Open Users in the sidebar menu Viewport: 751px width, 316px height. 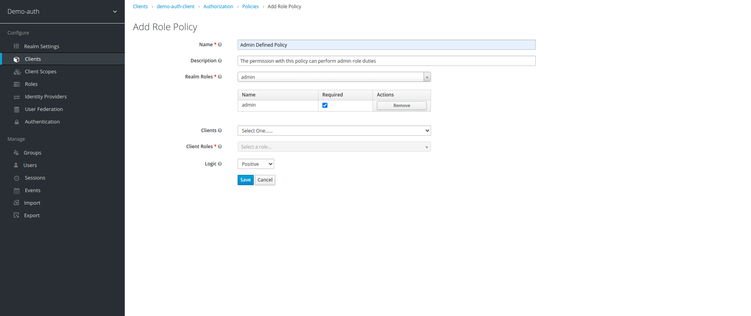tap(30, 165)
